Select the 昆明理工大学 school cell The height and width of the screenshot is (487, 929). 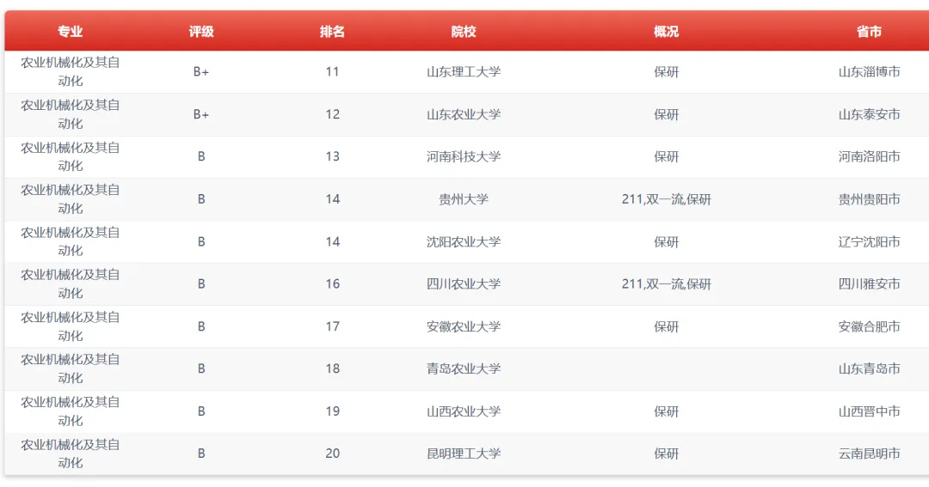pyautogui.click(x=464, y=454)
